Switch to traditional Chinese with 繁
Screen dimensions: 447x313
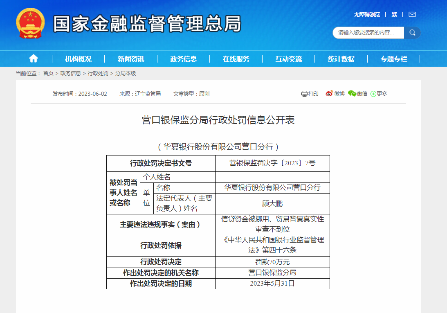(394, 14)
